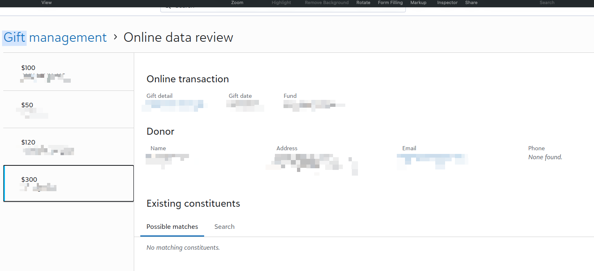Click the Search label at toolbar's right end
Viewport: 594px width, 271px height.
tap(547, 2)
